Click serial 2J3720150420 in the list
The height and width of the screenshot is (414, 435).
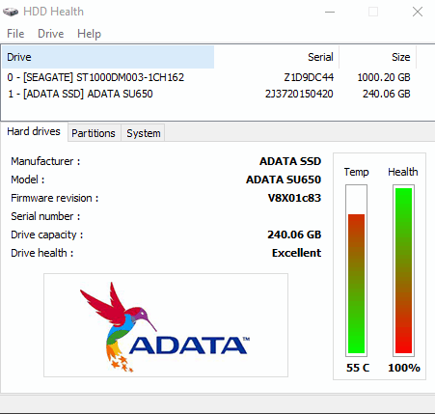[299, 94]
